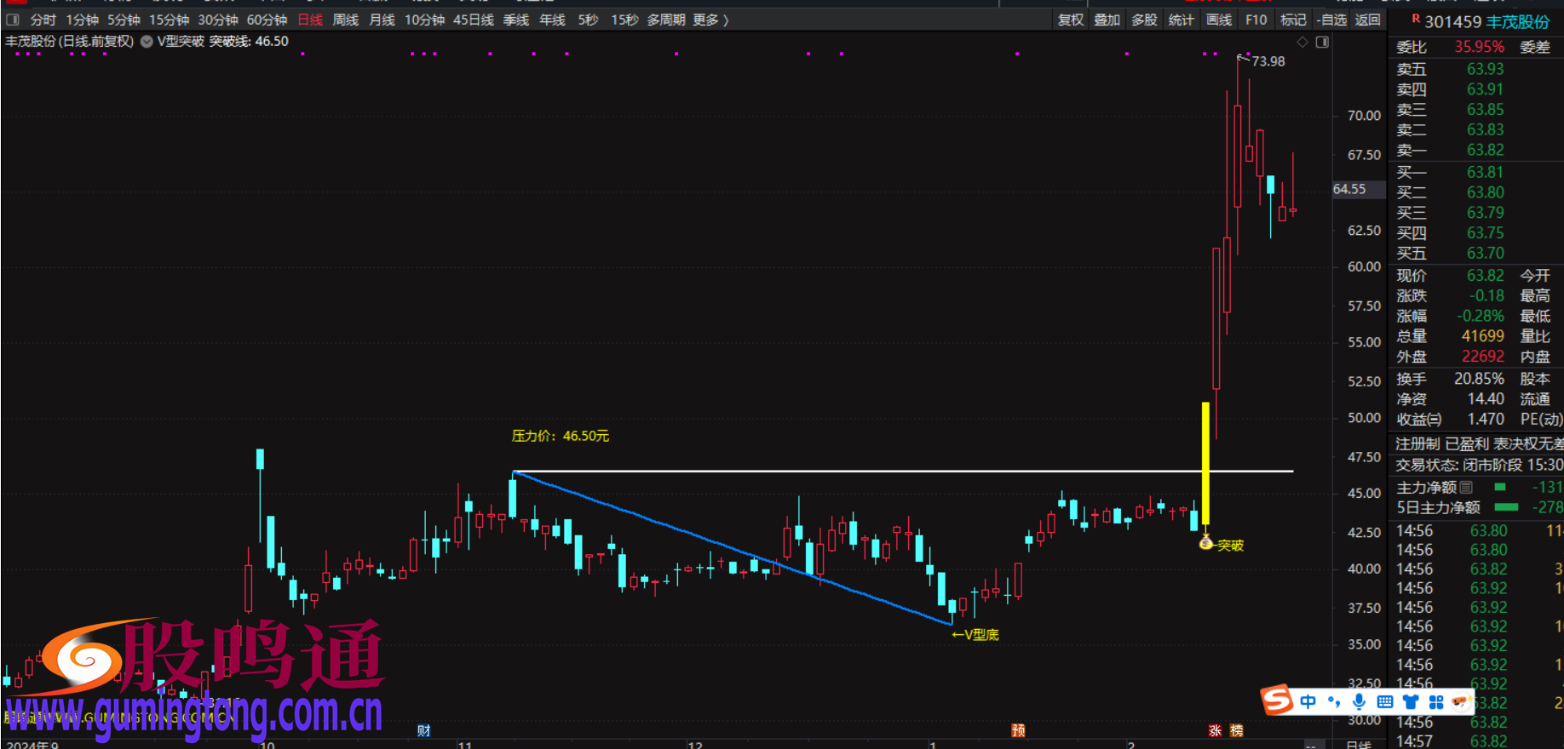Image resolution: width=1564 pixels, height=749 pixels.
Task: Switch to the 周线 weekly chart
Action: 345,20
